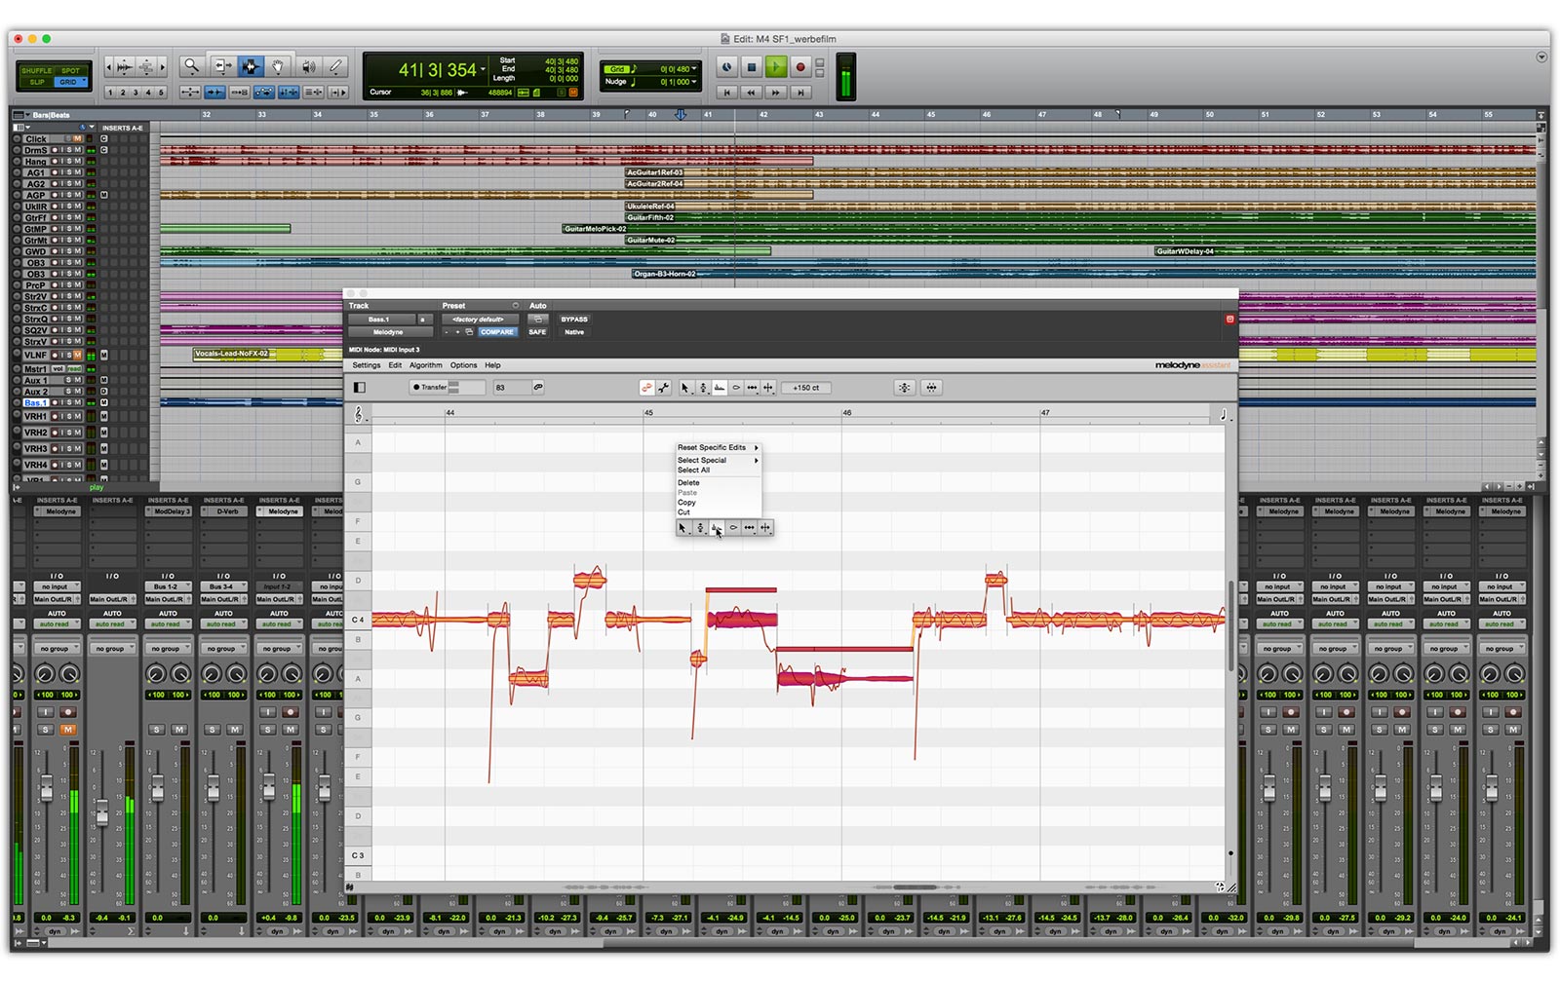Select the Zoomer (magnifier) tool
This screenshot has height=981, width=1560.
pyautogui.click(x=192, y=66)
